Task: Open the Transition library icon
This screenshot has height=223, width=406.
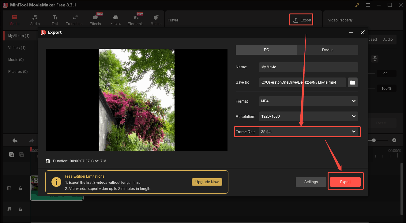Action: [74, 17]
